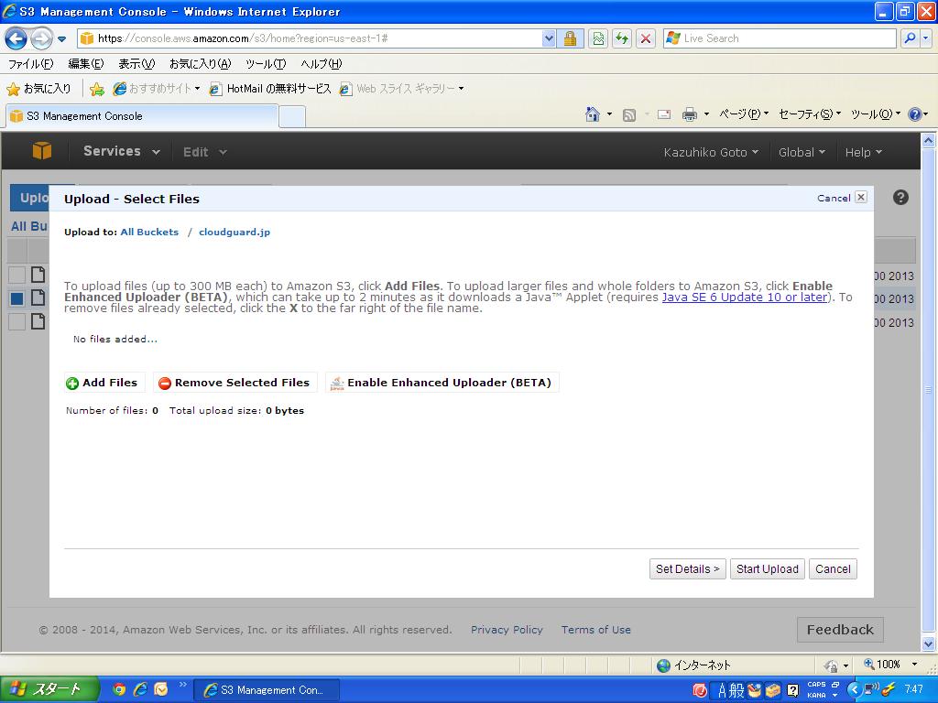The height and width of the screenshot is (703, 938).
Task: Click the bottom Cancel button
Action: coord(833,569)
